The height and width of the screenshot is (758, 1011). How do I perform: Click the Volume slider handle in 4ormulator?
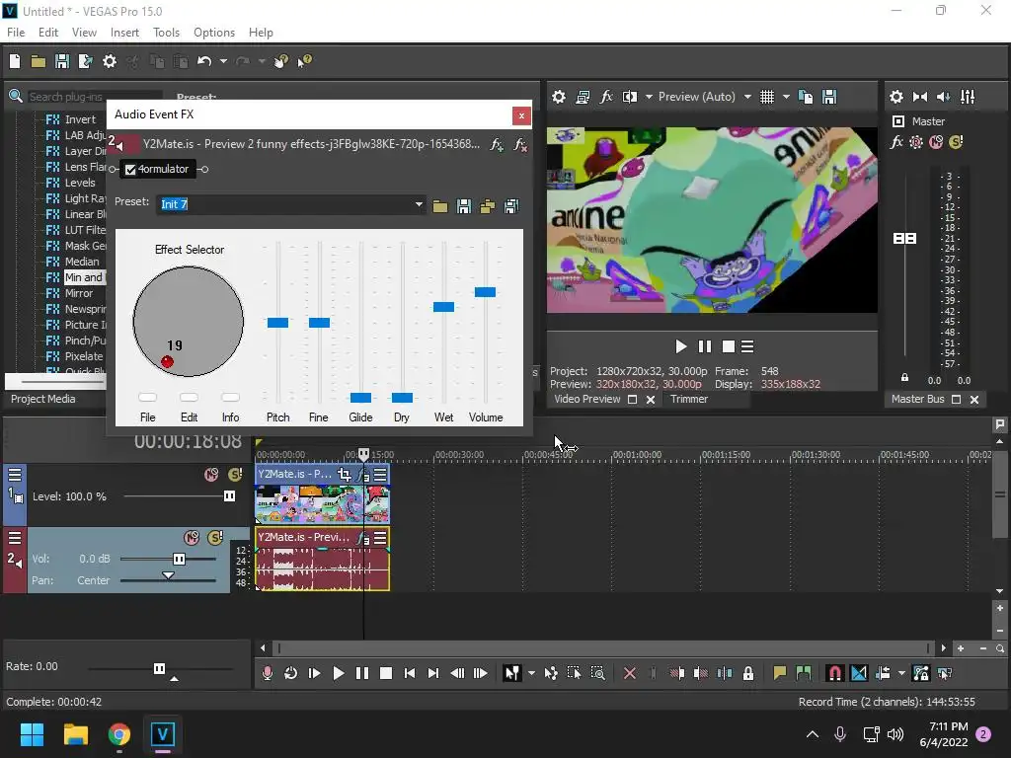click(485, 292)
